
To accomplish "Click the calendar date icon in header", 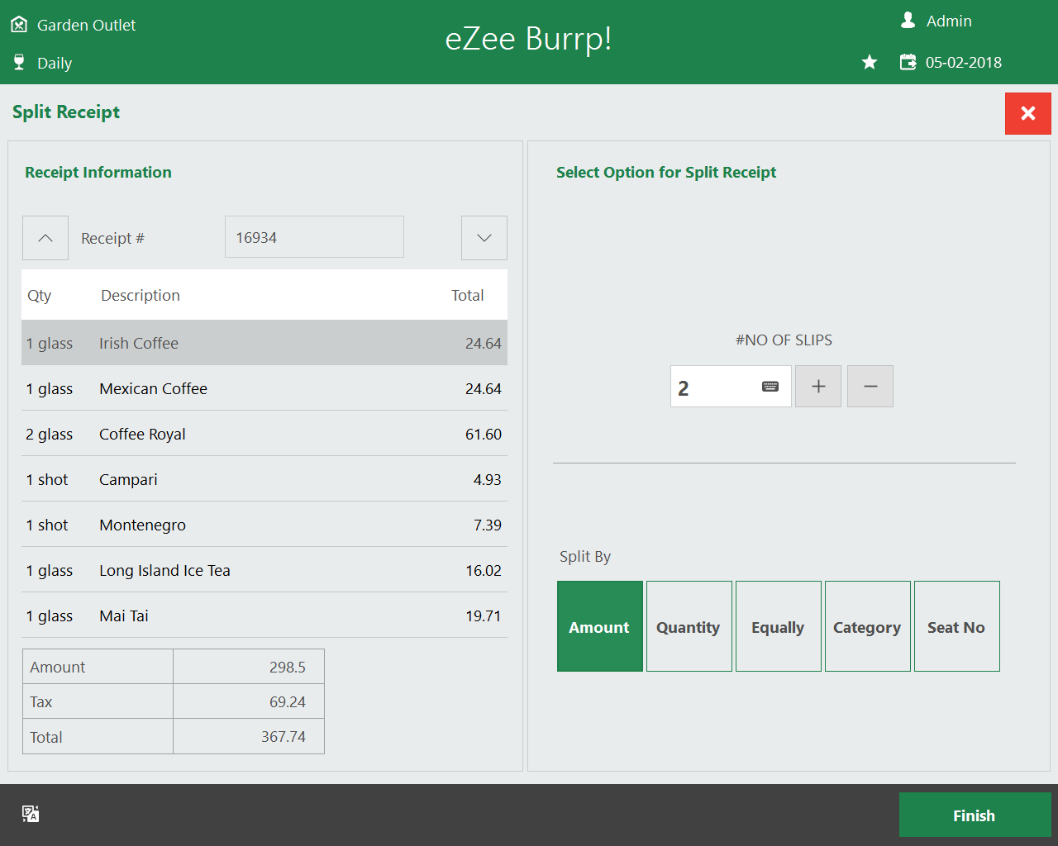I will pyautogui.click(x=908, y=63).
